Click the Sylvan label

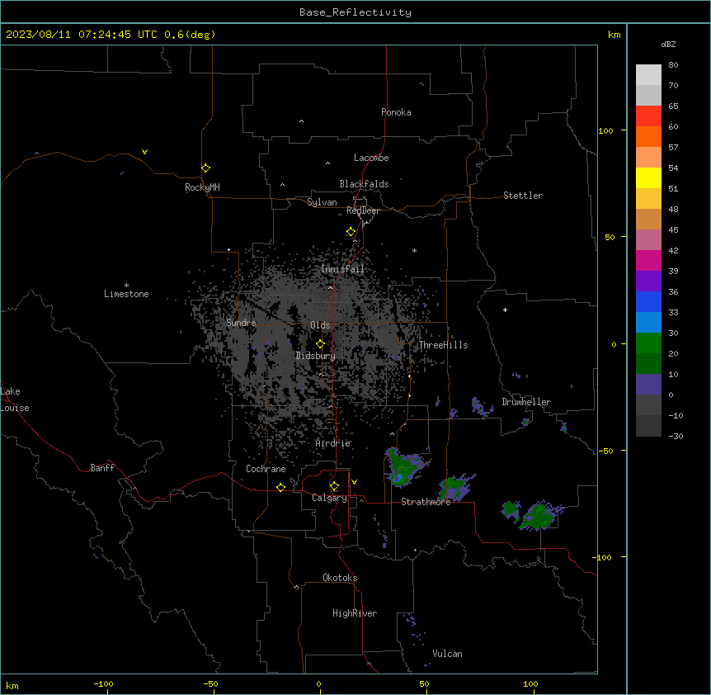322,202
